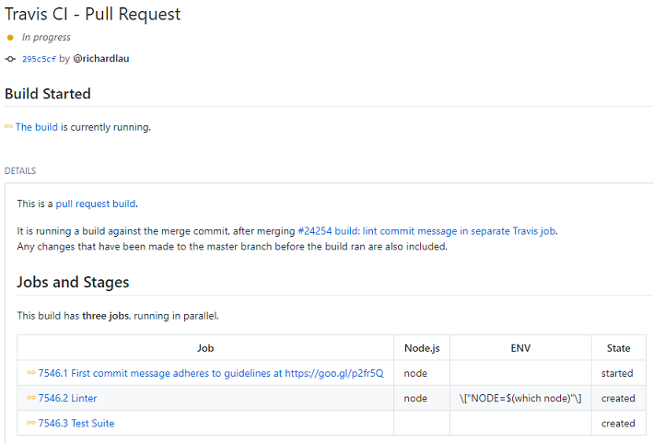This screenshot has height=443, width=653.
Task: Click the yellow In progress status dot
Action: (10, 38)
